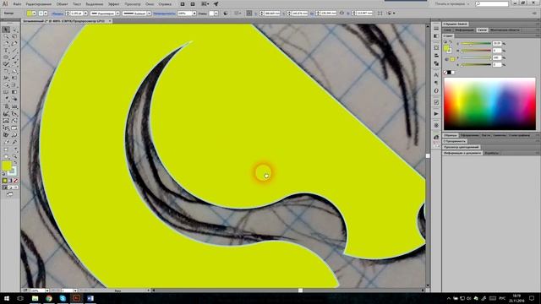Open the Align panel icon in dock
The width and height of the screenshot is (541, 304).
tap(436, 55)
